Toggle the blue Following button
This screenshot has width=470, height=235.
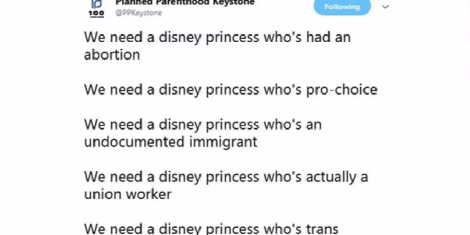click(342, 7)
